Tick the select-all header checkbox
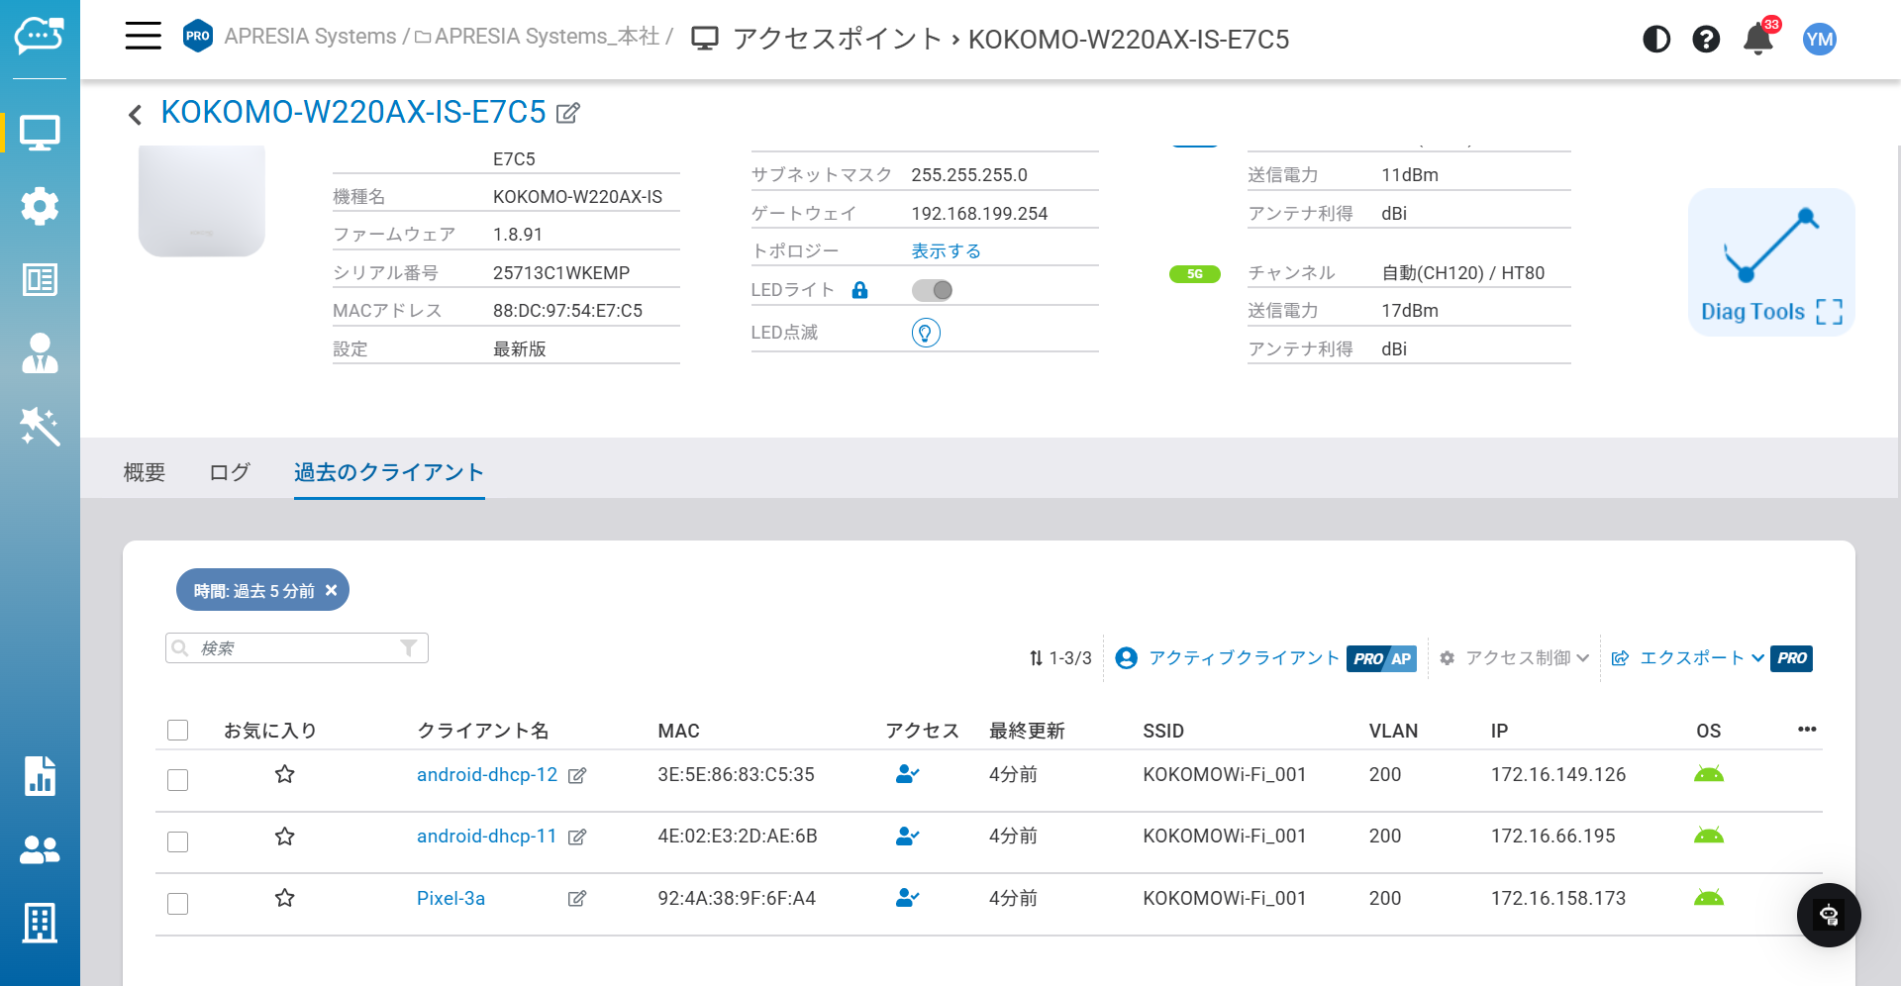The height and width of the screenshot is (986, 1901). pyautogui.click(x=178, y=731)
